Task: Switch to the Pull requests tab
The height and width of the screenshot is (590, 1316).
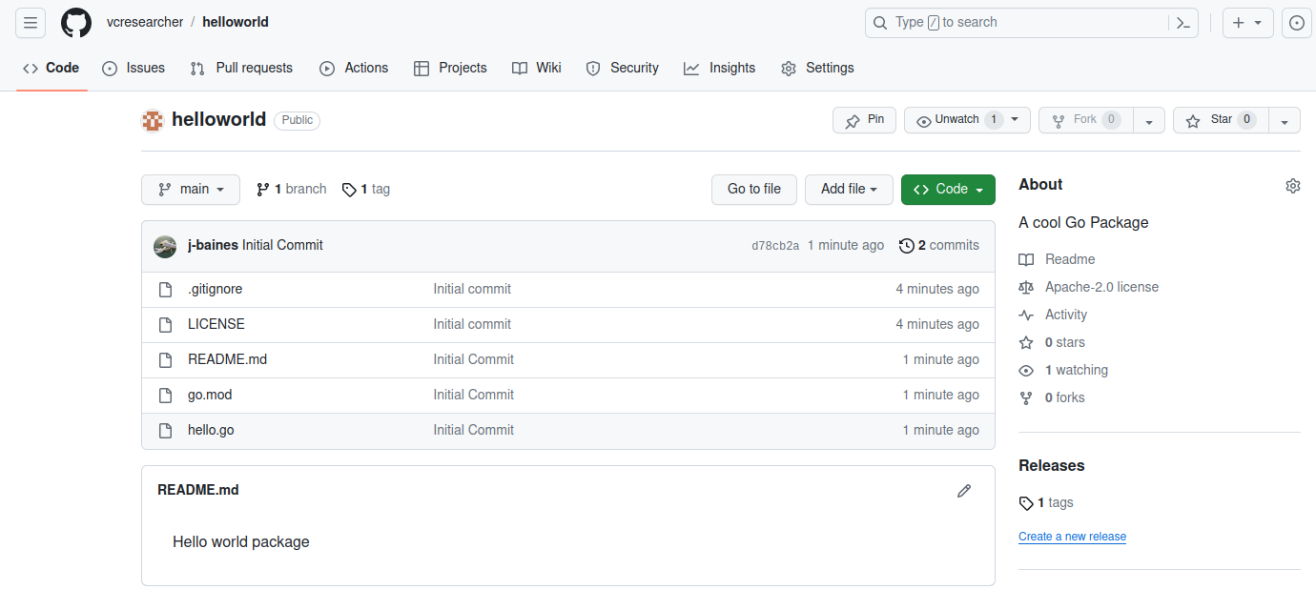Action: [x=240, y=68]
